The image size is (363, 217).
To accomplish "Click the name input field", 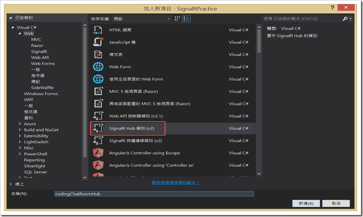I will pos(154,194).
